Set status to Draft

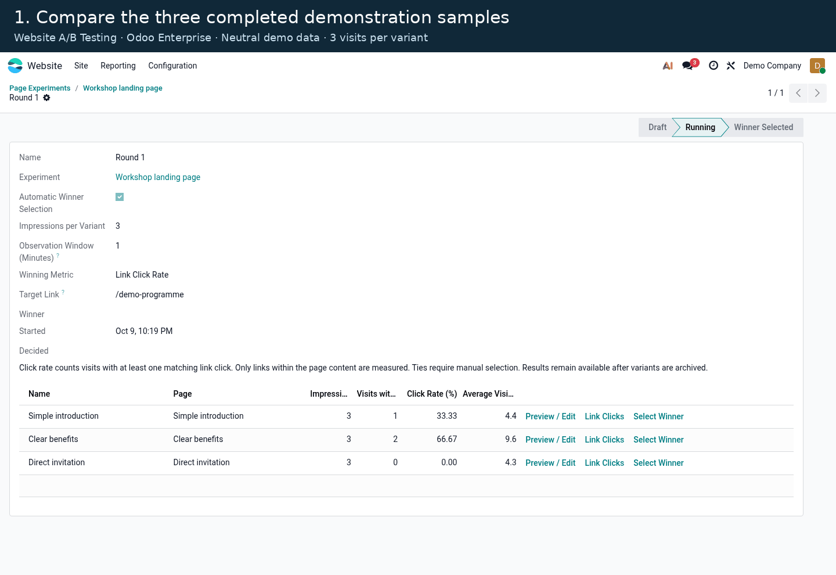pyautogui.click(x=657, y=127)
